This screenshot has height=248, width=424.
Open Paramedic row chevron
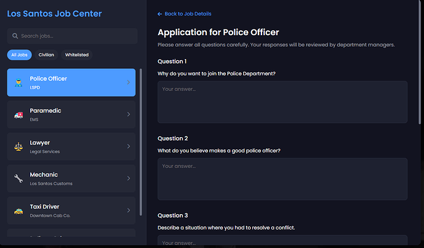click(x=129, y=114)
